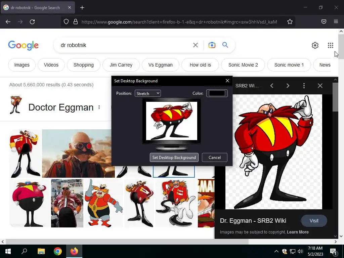Open the tracking protection shield icon
Screen dimensions: 344x258
click(x=66, y=21)
